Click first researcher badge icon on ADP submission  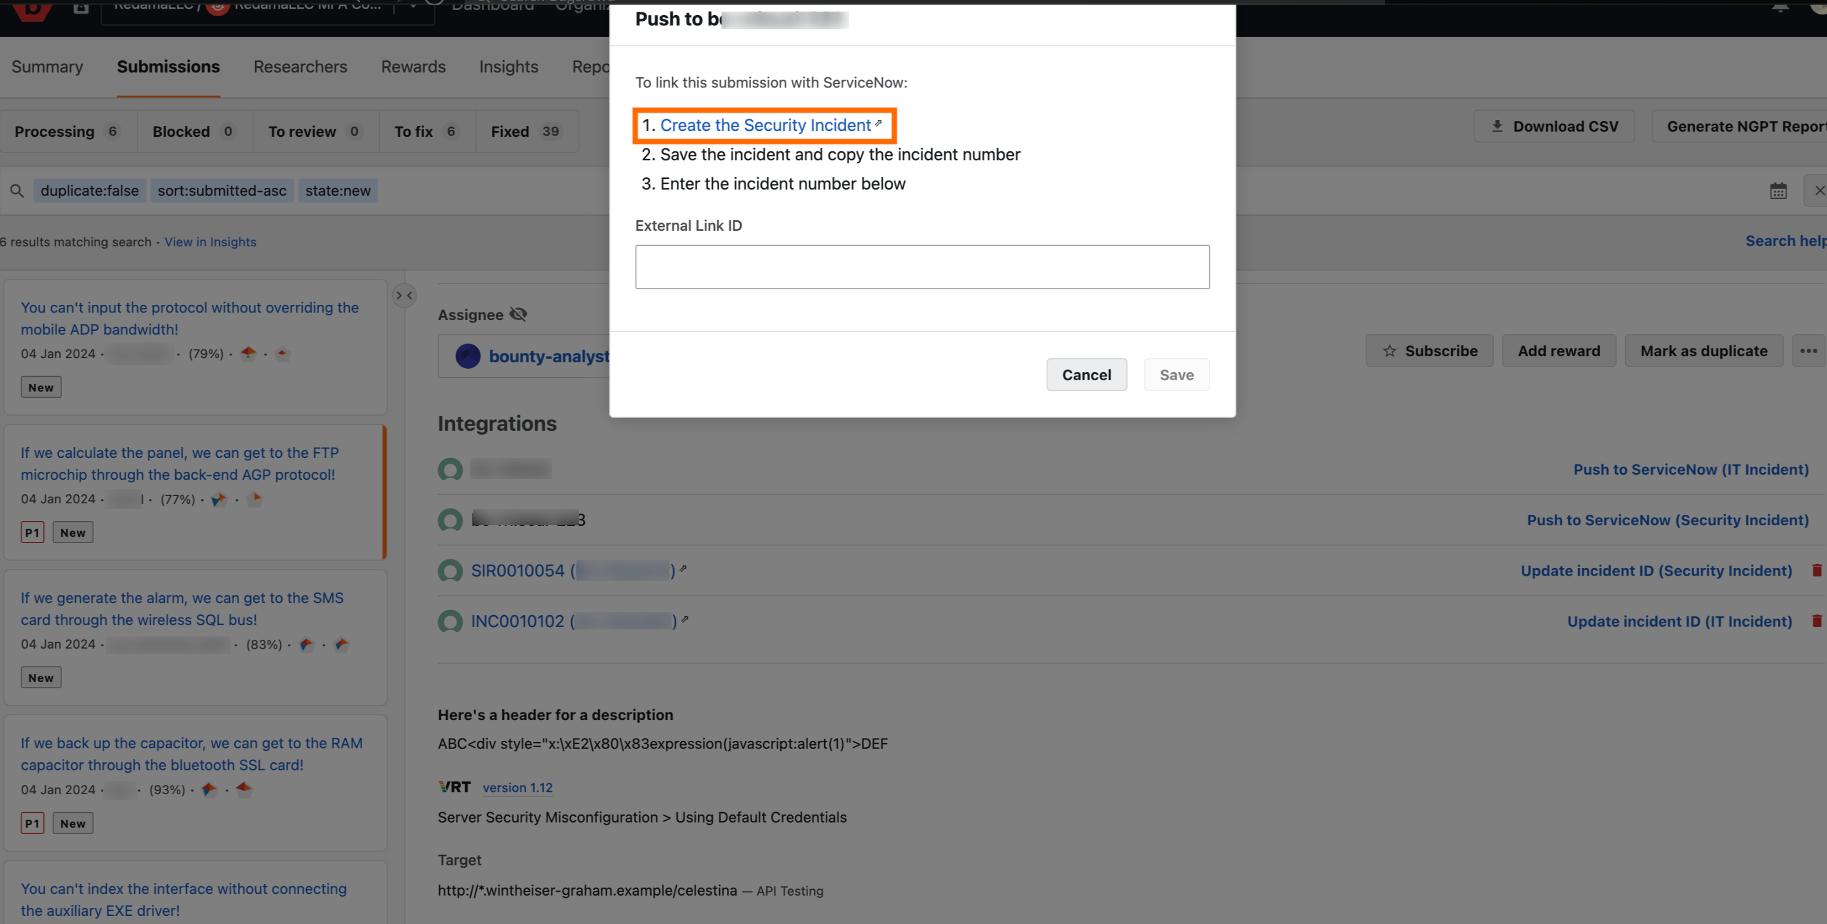[x=248, y=353]
